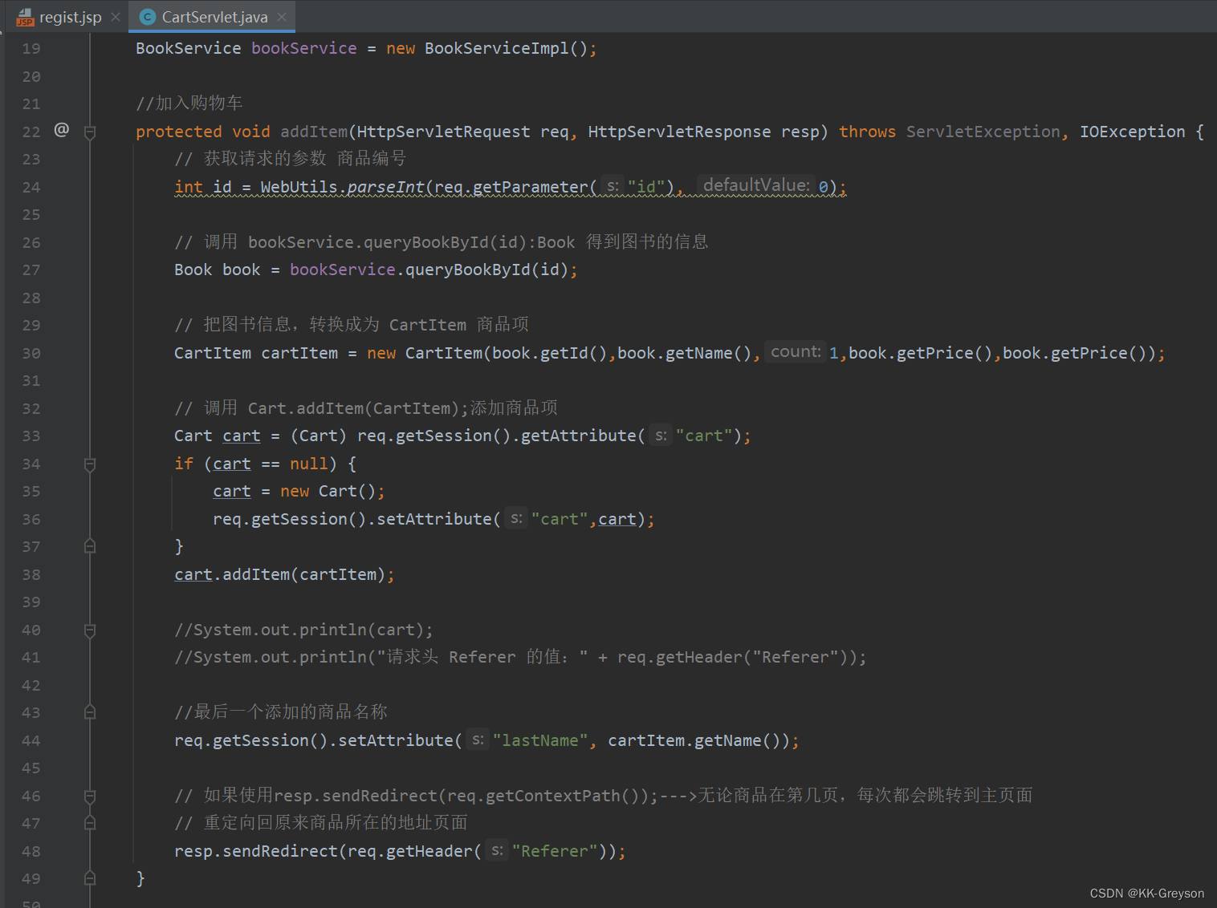Click ServletException in the throws clause
Viewport: 1217px width, 908px height.
983,132
